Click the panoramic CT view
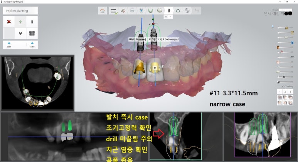This screenshot has width=298, height=162. pos(74,137)
